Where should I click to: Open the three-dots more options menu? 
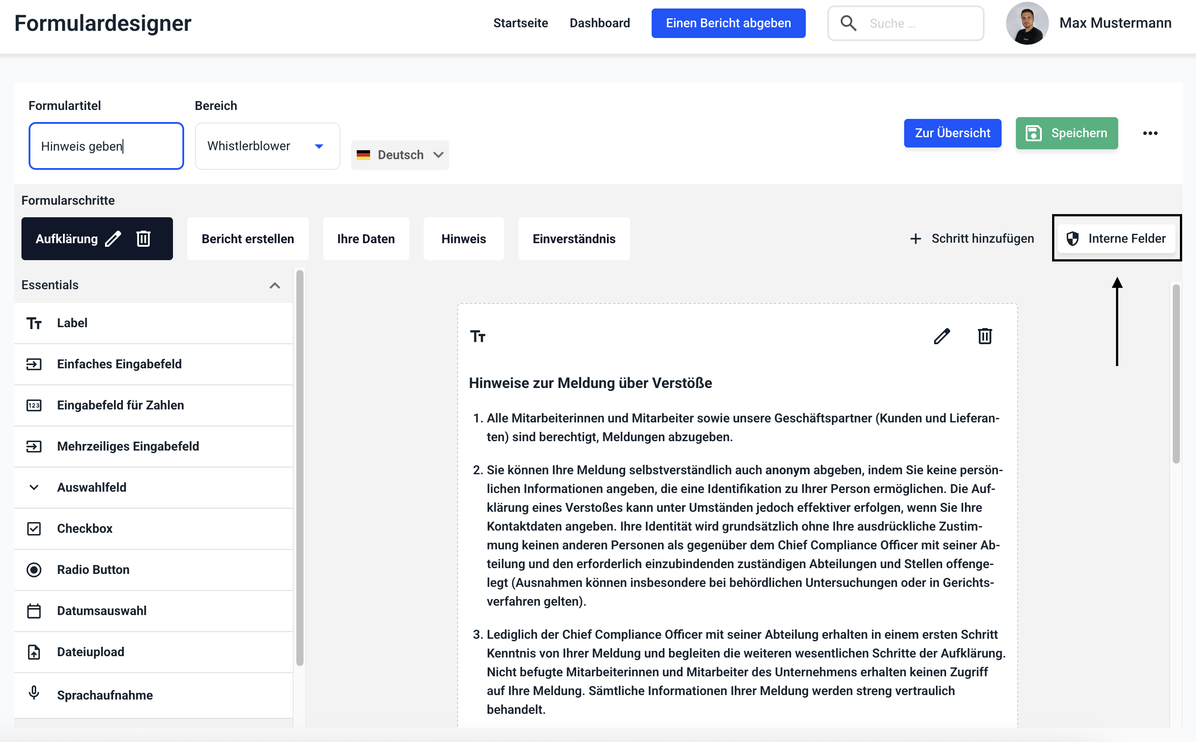coord(1150,134)
